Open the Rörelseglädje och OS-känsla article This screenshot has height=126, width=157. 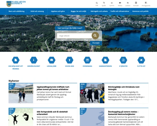click(124, 88)
